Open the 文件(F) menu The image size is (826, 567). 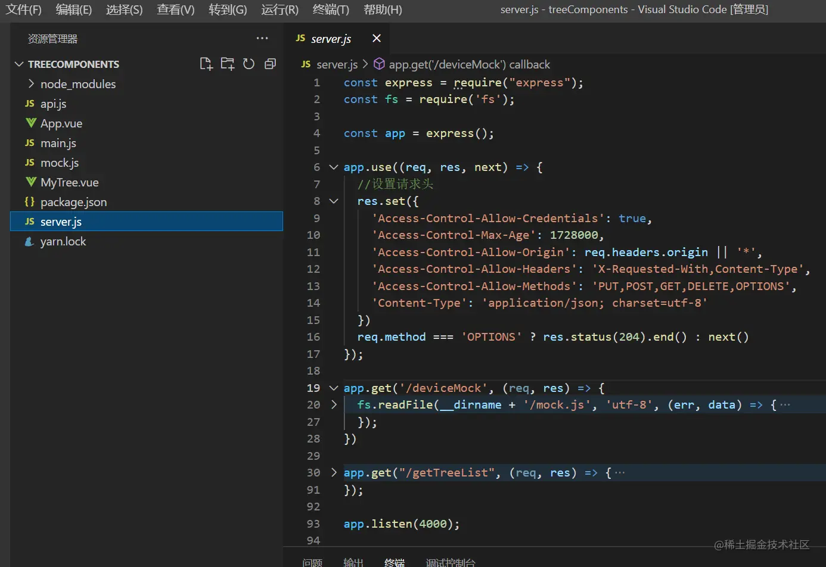pyautogui.click(x=24, y=10)
